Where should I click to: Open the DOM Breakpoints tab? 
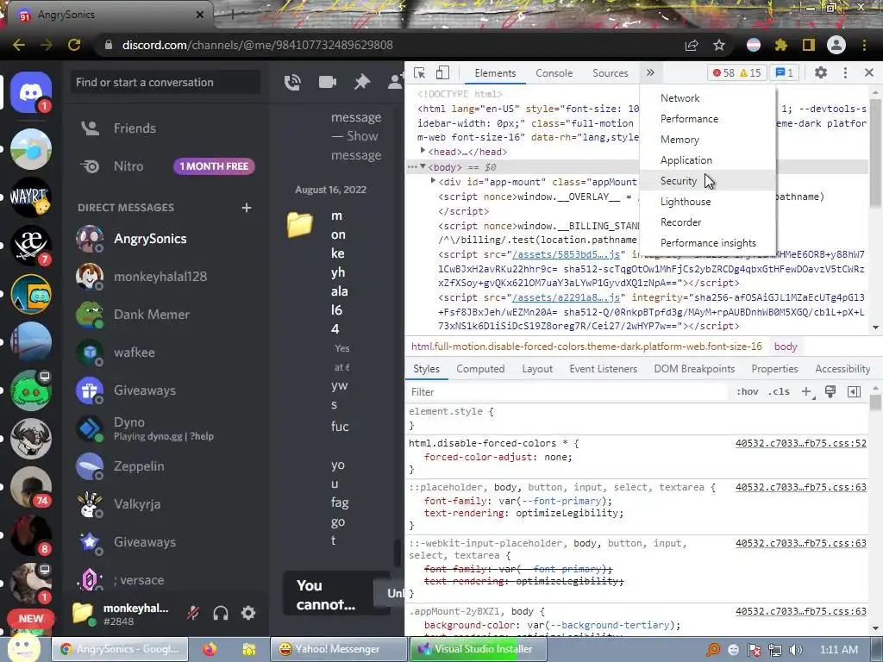tap(694, 369)
